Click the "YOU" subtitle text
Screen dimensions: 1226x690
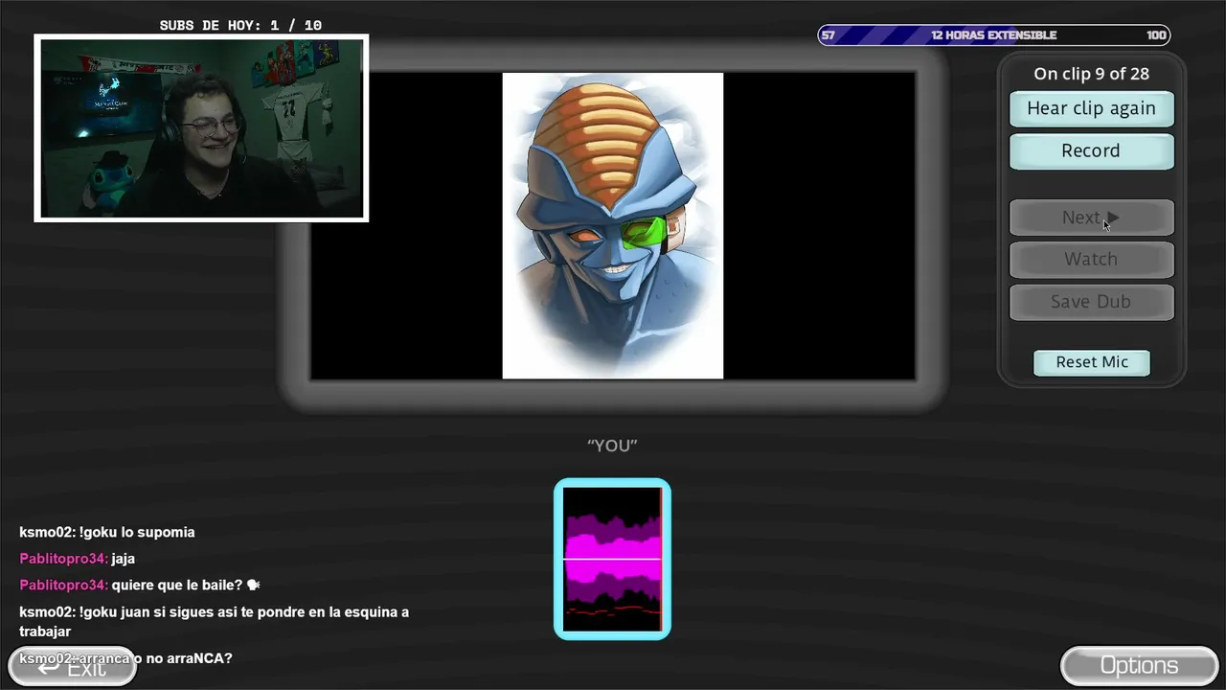pos(612,446)
